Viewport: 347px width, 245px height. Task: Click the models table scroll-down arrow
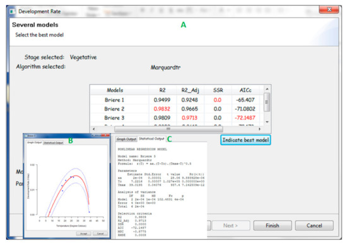coord(267,122)
